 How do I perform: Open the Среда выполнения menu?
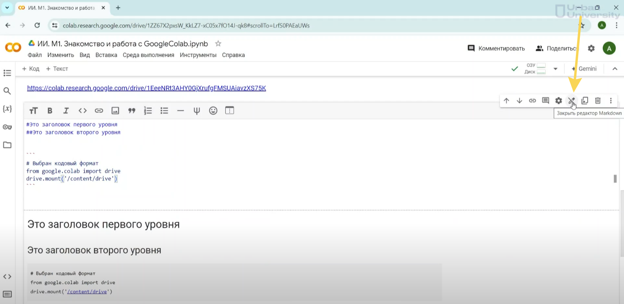(x=148, y=55)
